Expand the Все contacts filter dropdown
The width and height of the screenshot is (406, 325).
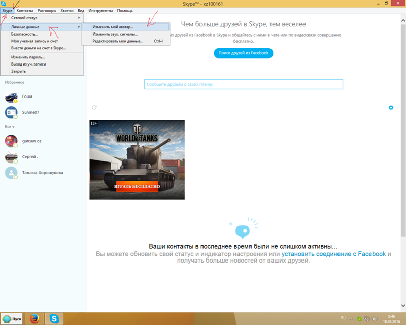[10, 127]
